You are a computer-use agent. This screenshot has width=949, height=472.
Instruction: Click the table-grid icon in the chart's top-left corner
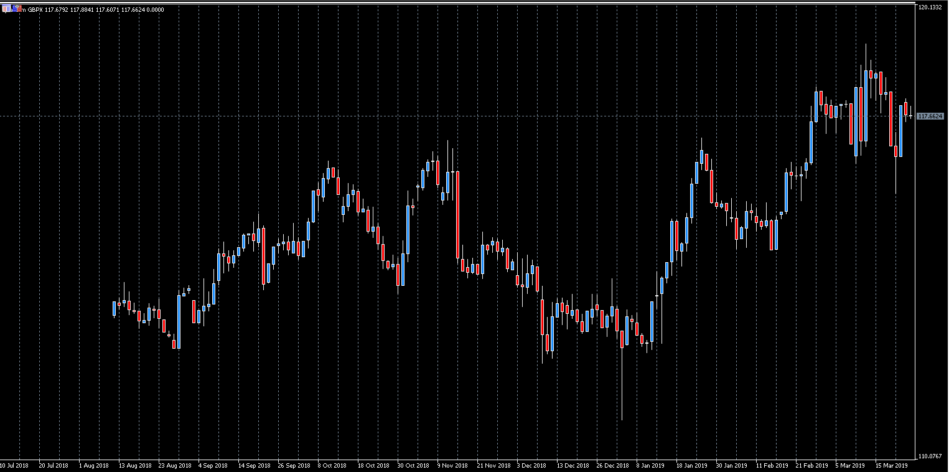[x=6, y=9]
